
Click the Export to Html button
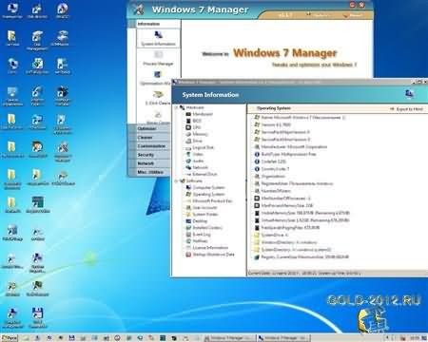(x=407, y=109)
